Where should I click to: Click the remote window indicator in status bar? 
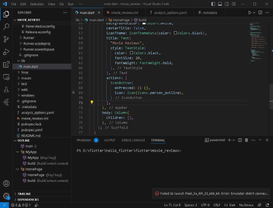click(x=4, y=205)
